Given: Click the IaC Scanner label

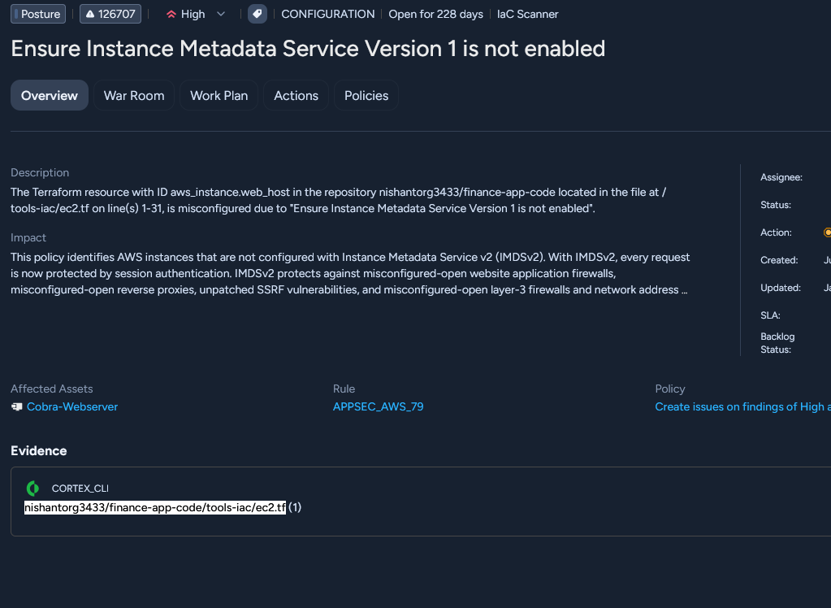Looking at the screenshot, I should (527, 15).
